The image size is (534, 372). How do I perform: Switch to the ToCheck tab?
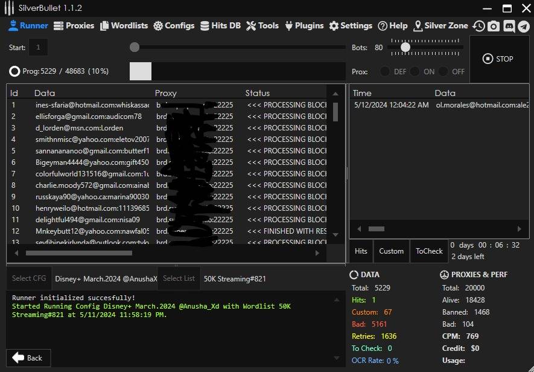coord(429,251)
